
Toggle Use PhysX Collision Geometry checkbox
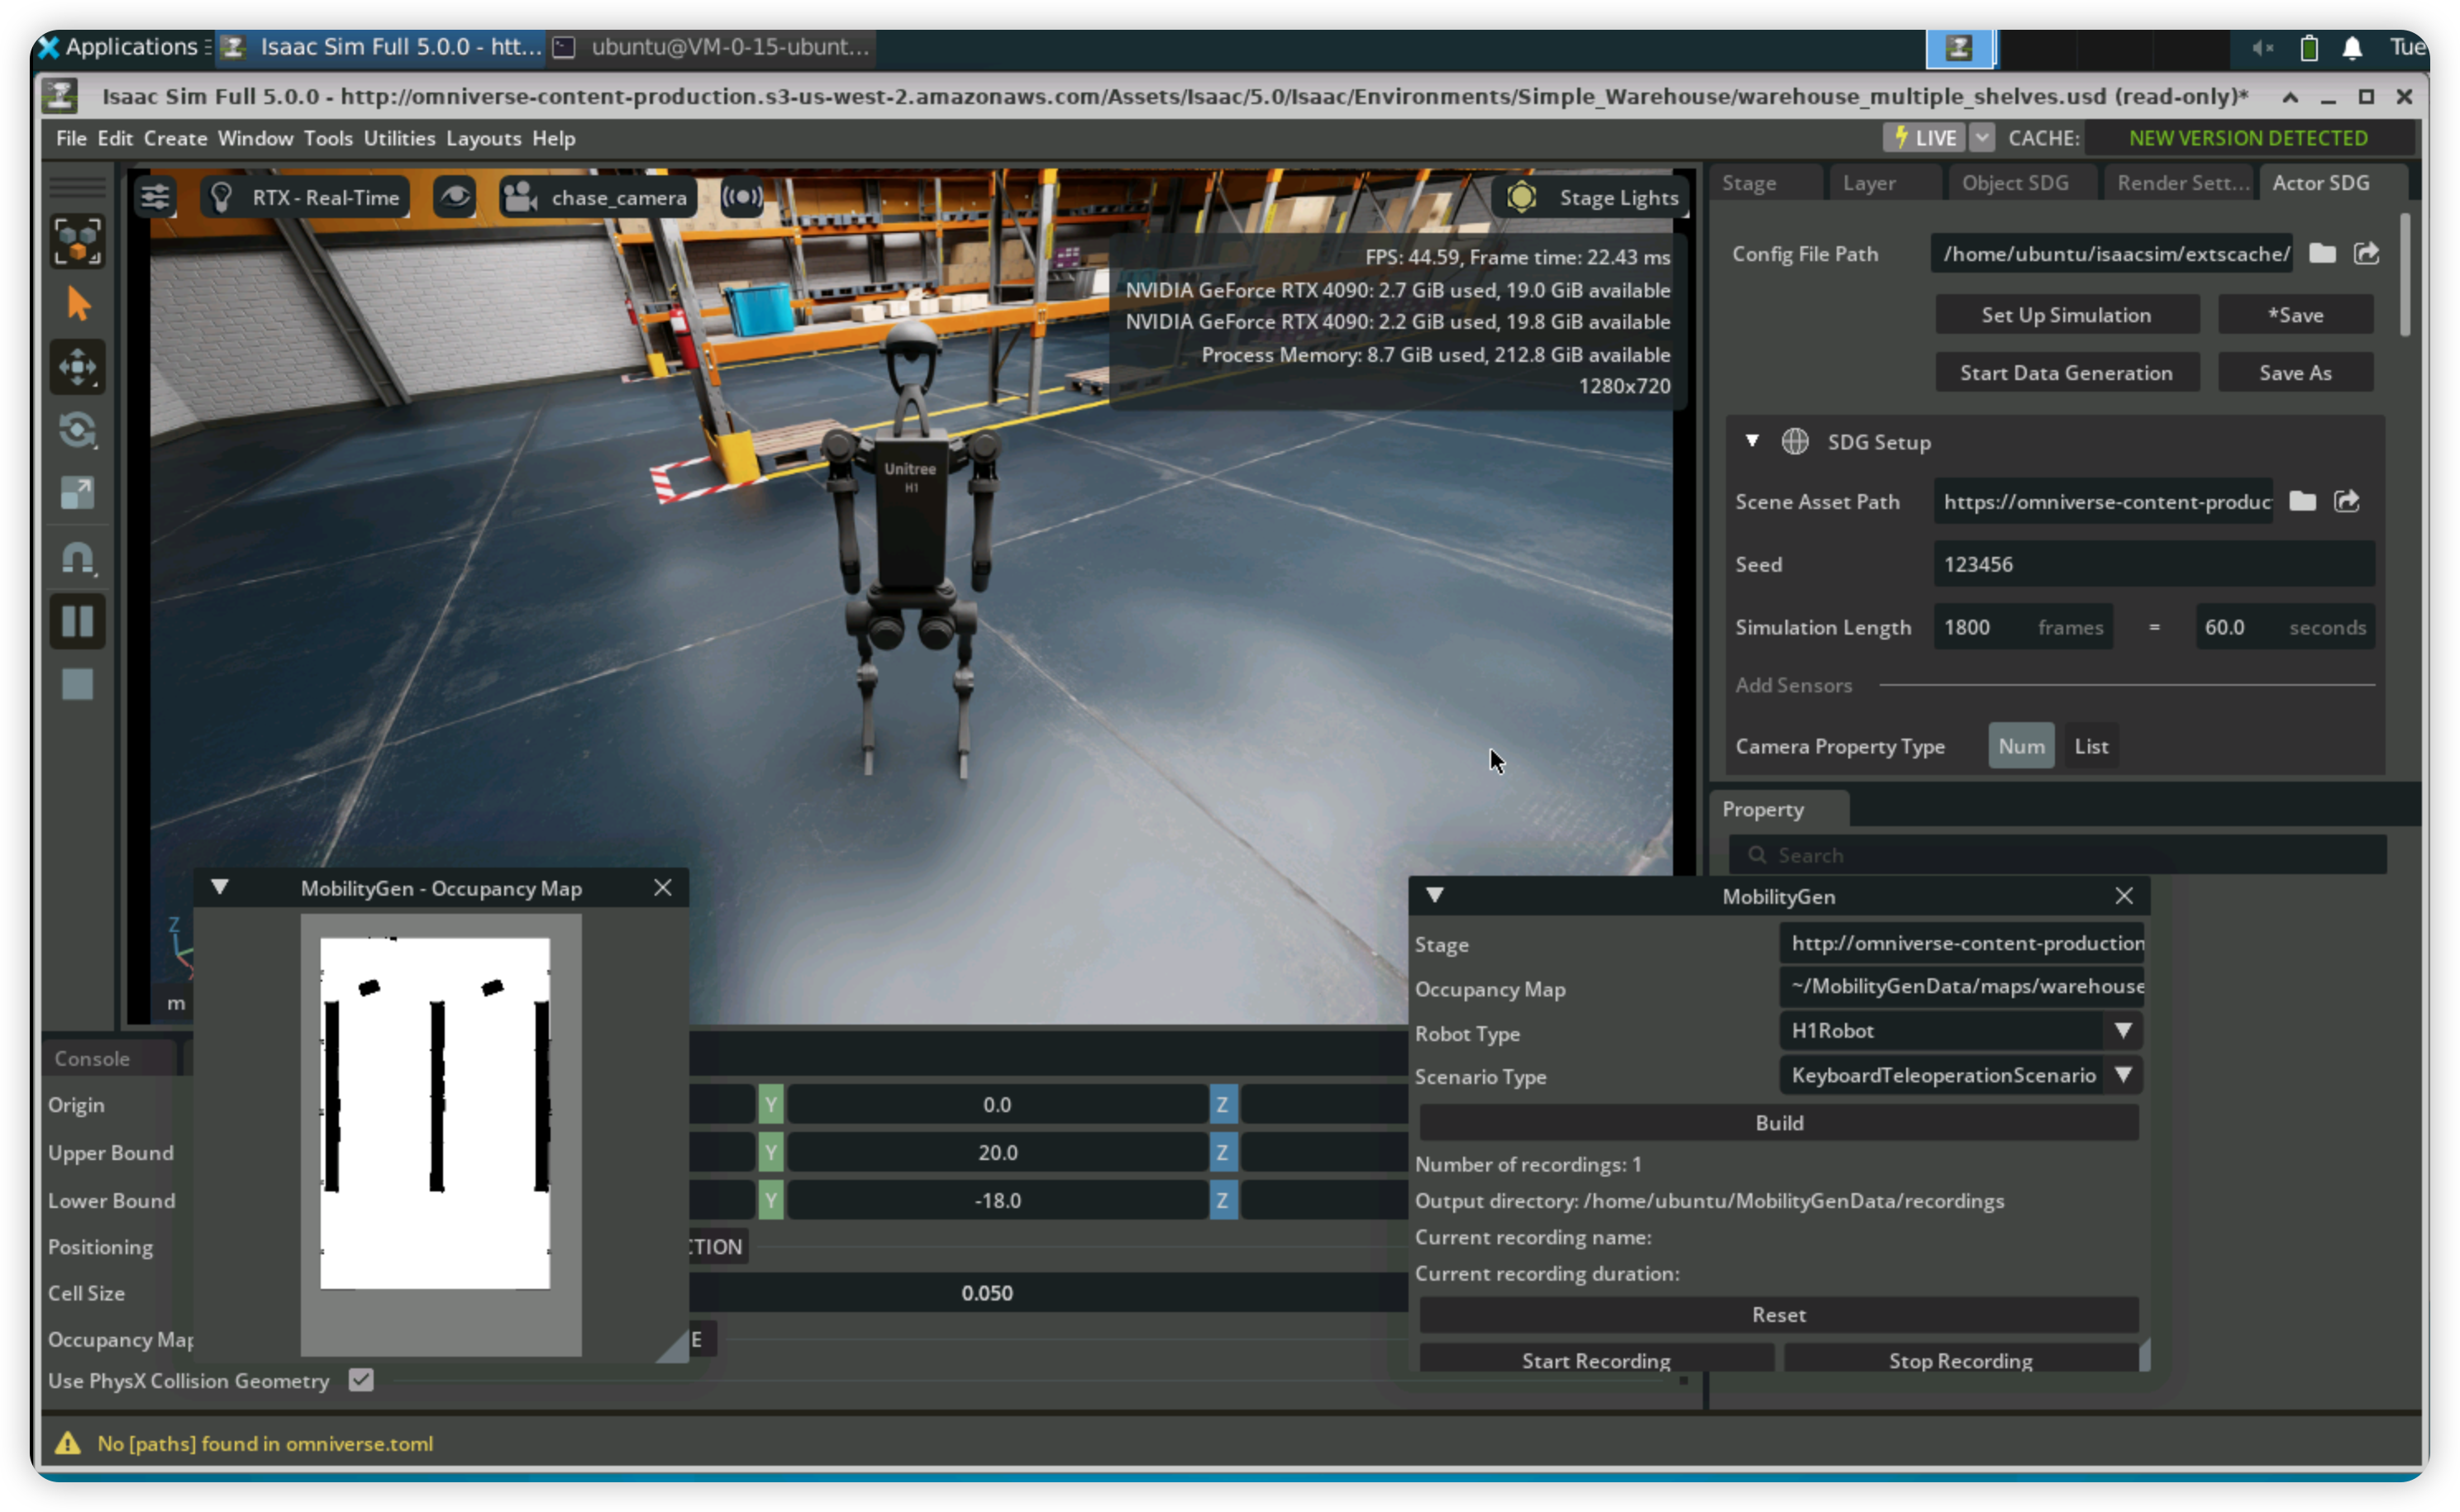(x=361, y=1380)
